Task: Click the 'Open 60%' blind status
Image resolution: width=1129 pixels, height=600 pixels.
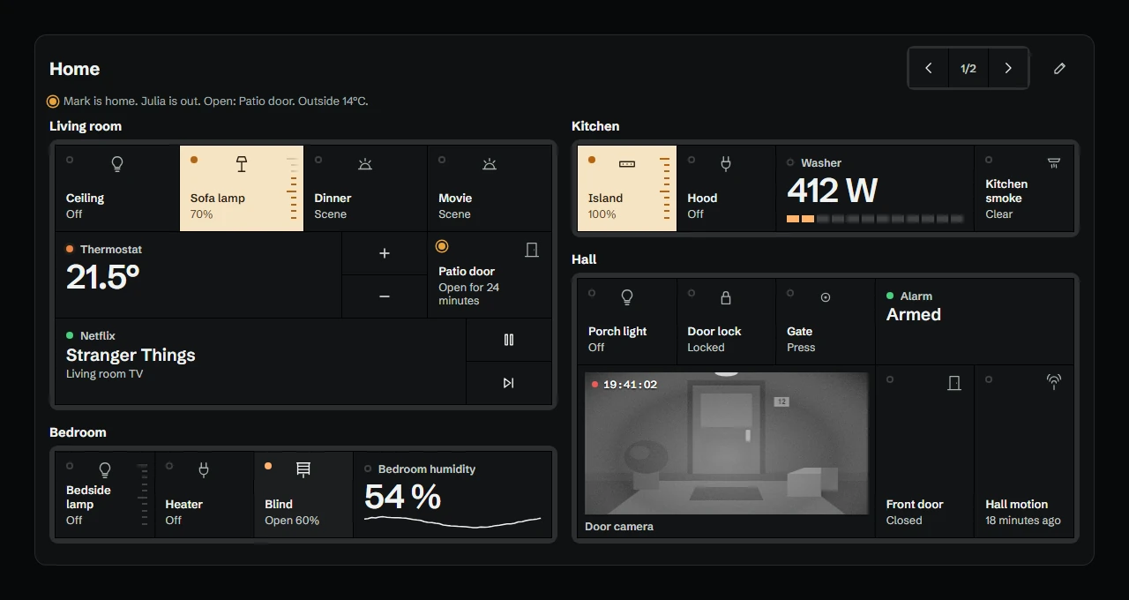Action: click(292, 521)
